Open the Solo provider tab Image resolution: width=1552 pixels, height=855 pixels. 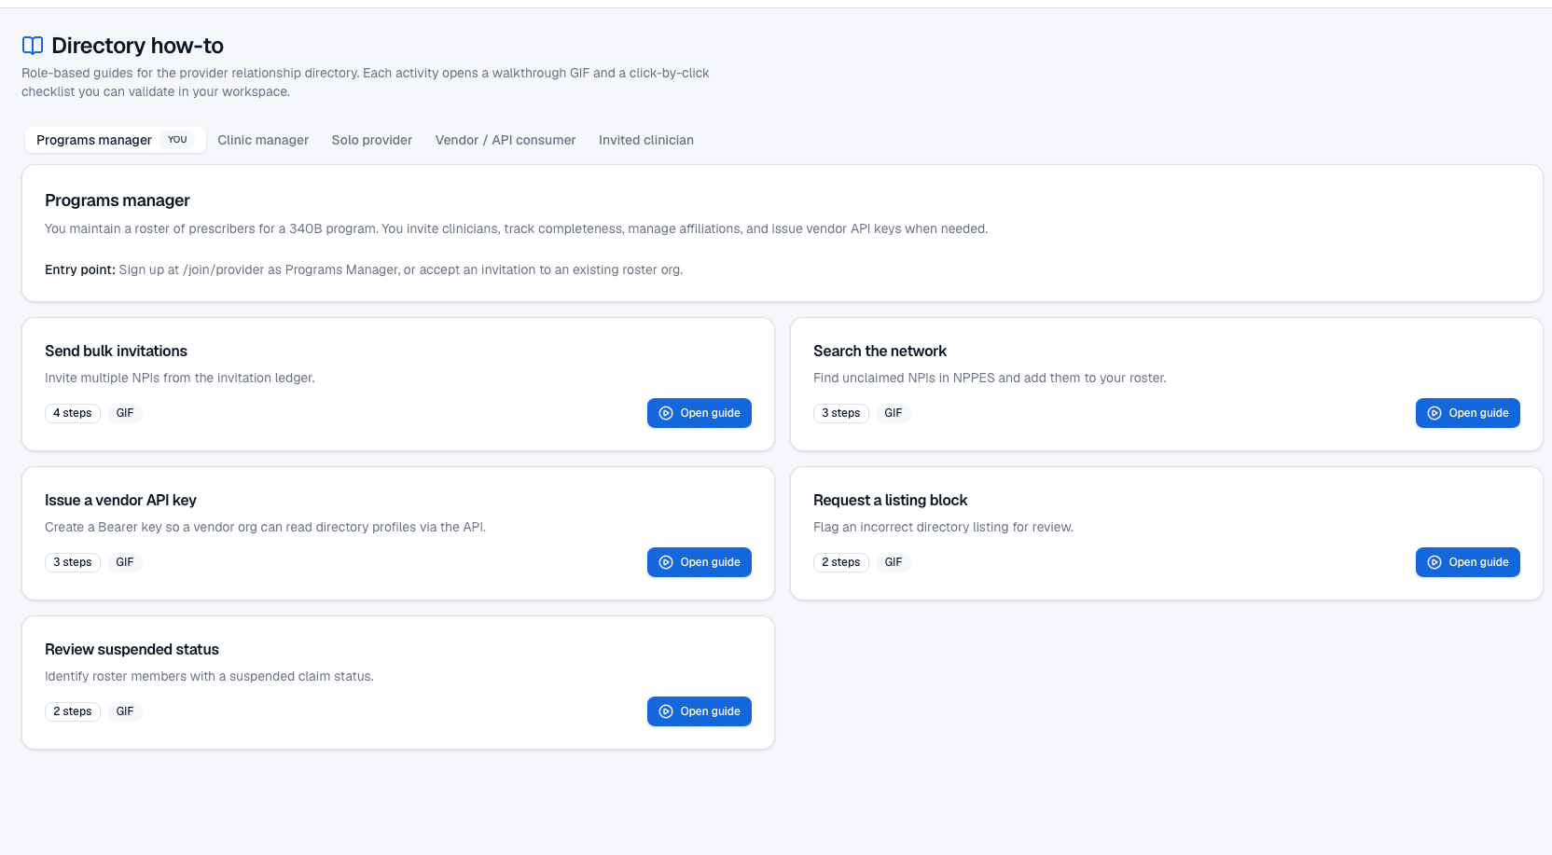(x=372, y=140)
